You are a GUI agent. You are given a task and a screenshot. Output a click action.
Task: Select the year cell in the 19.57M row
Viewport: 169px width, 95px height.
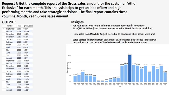click(19, 71)
